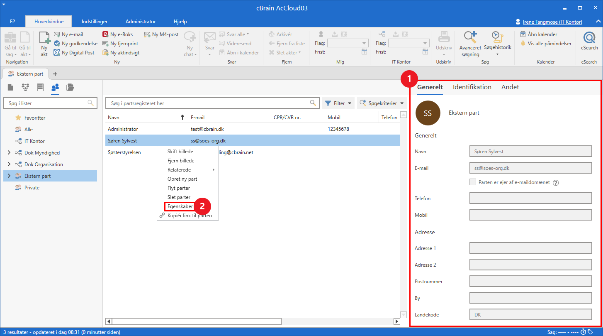The image size is (603, 336).
Task: Open the Søgehistorik dropdown
Action: (497, 44)
